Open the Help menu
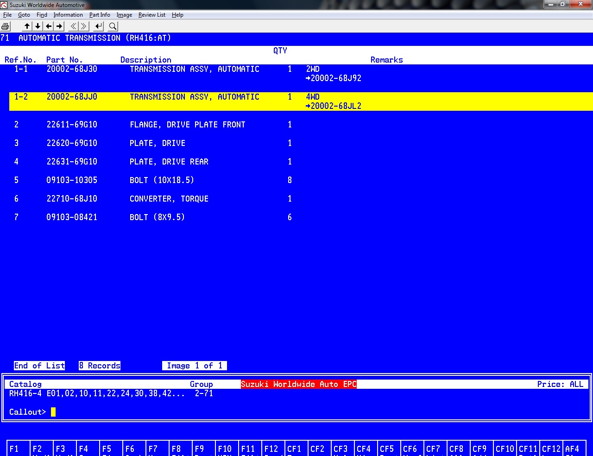593x456 pixels. 177,15
